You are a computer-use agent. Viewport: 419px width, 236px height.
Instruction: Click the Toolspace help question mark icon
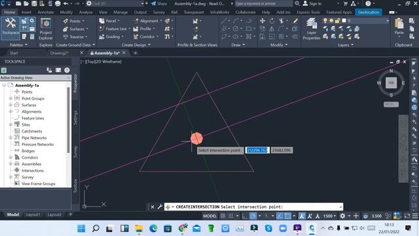[67, 70]
